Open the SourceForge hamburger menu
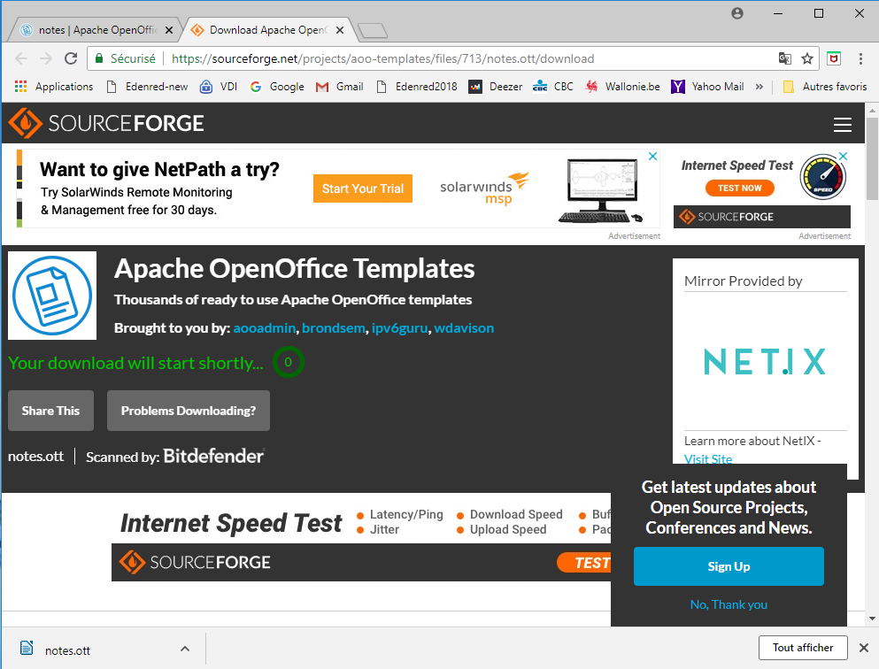Viewport: 879px width, 669px height. pos(842,125)
